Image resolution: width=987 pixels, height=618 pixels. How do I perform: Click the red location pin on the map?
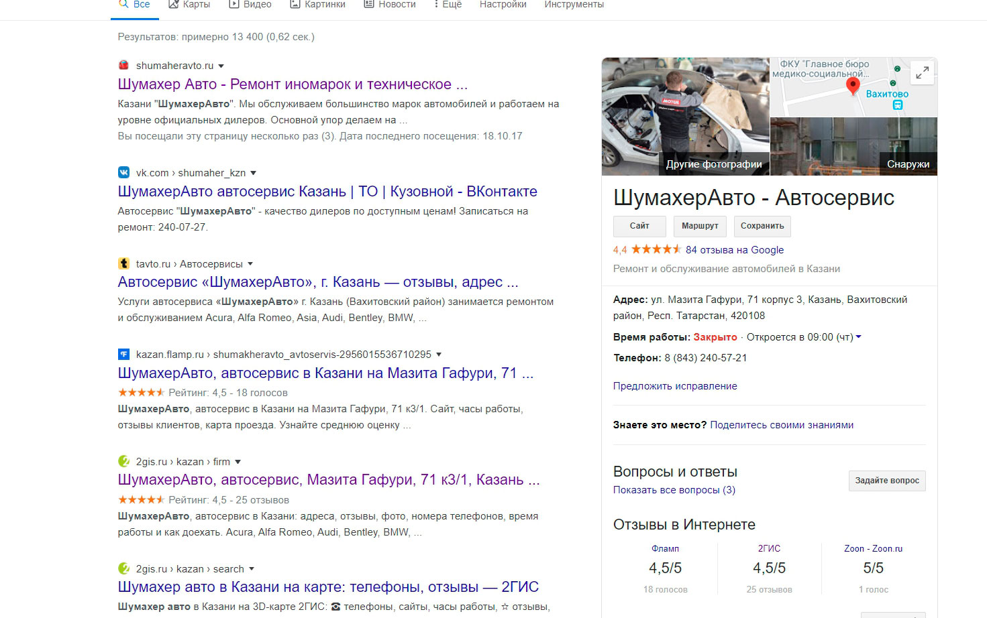[853, 86]
